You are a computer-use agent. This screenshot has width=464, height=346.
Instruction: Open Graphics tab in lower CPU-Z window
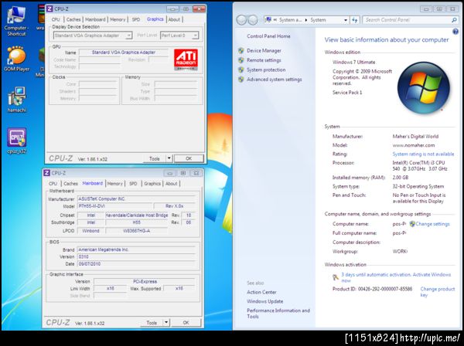152,184
